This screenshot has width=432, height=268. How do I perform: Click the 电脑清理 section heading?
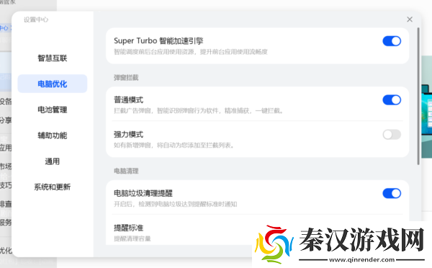(x=126, y=171)
